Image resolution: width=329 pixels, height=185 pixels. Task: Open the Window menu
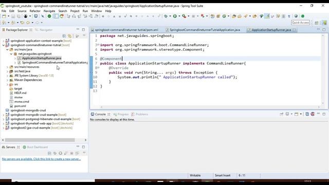coord(96,11)
